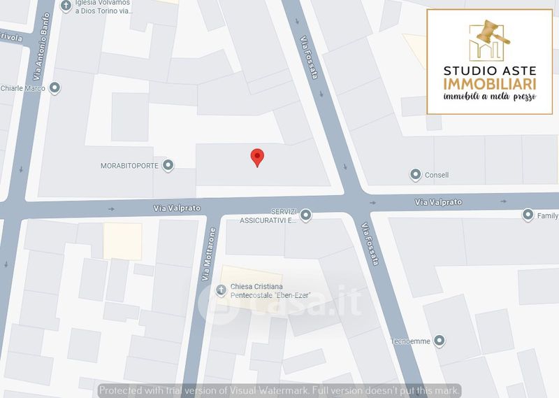Click the gavel icon in the logo
Screen dimensions: 559x398
pos(491,31)
